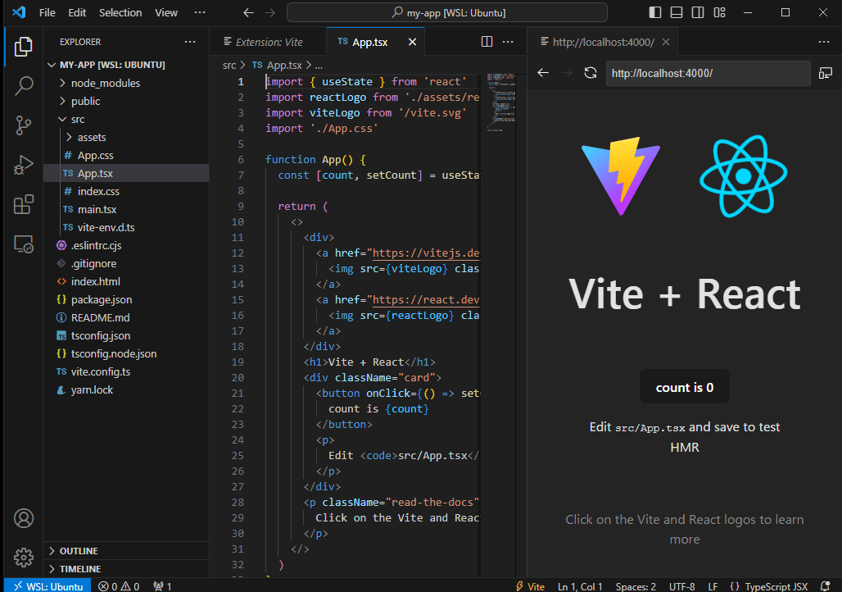Viewport: 842px width, 592px height.
Task: Open the View menu
Action: (x=166, y=12)
